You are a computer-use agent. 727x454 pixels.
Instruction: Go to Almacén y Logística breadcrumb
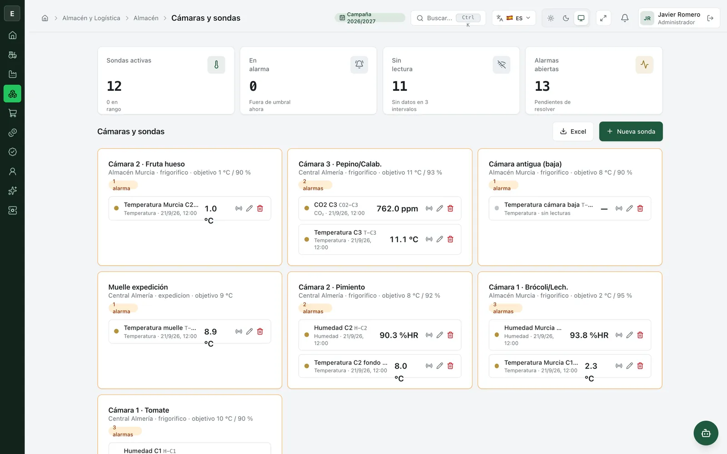click(x=91, y=18)
